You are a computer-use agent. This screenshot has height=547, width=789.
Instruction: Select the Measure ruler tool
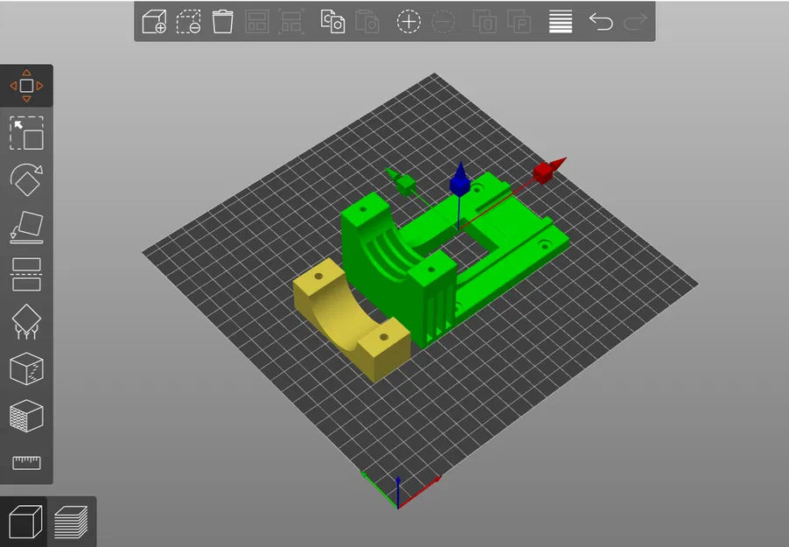coord(26,462)
